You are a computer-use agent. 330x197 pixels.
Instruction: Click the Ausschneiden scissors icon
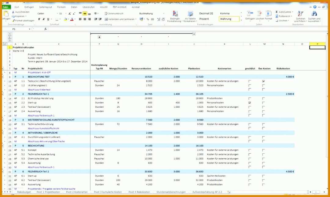(x=13, y=12)
